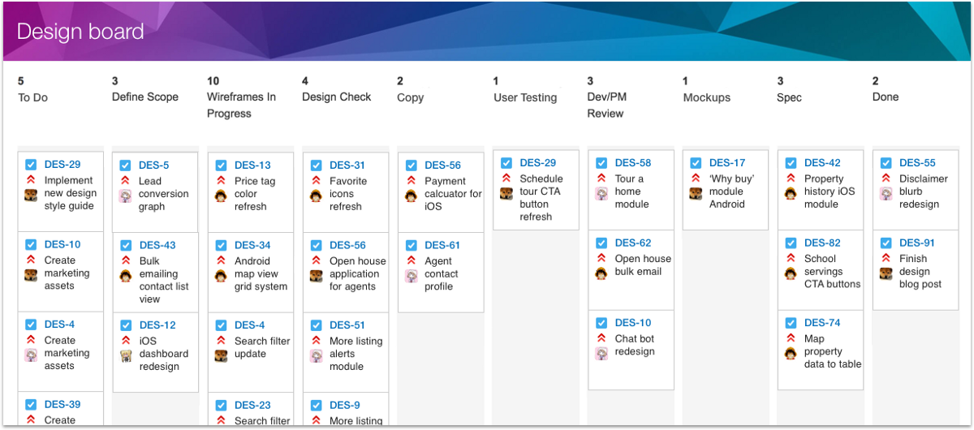Click avatar on Open house bulk email card
Viewport: 974px width, 430px height.
(x=601, y=273)
